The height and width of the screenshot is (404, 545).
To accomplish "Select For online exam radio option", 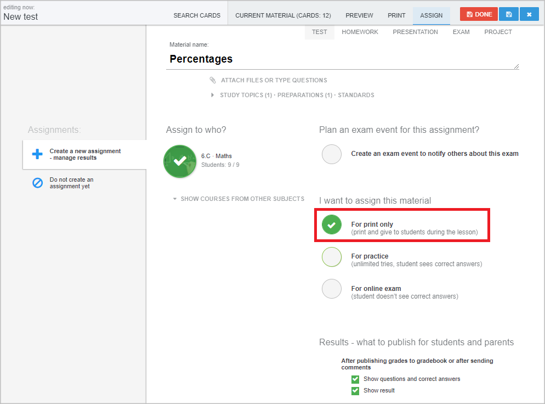I will point(332,289).
